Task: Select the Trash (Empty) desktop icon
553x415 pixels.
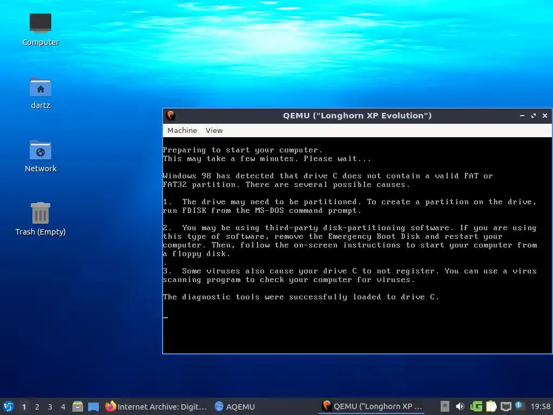Action: (41, 219)
